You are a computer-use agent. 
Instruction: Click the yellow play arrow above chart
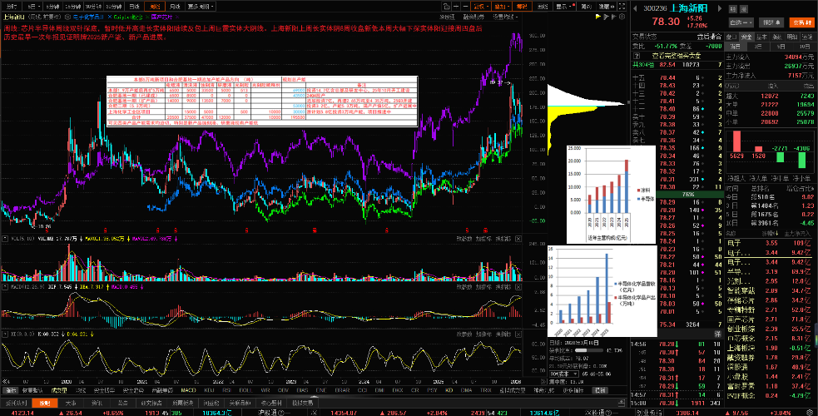click(x=598, y=17)
